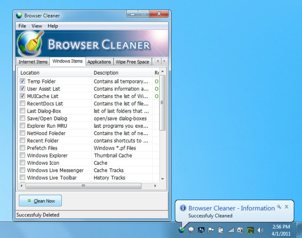Image resolution: width=302 pixels, height=238 pixels.
Task: Open the Wipe Free Space tab
Action: (x=132, y=62)
